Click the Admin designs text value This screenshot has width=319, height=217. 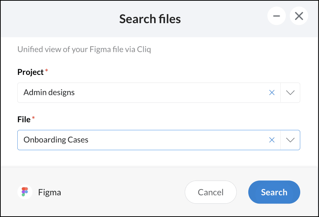point(49,93)
